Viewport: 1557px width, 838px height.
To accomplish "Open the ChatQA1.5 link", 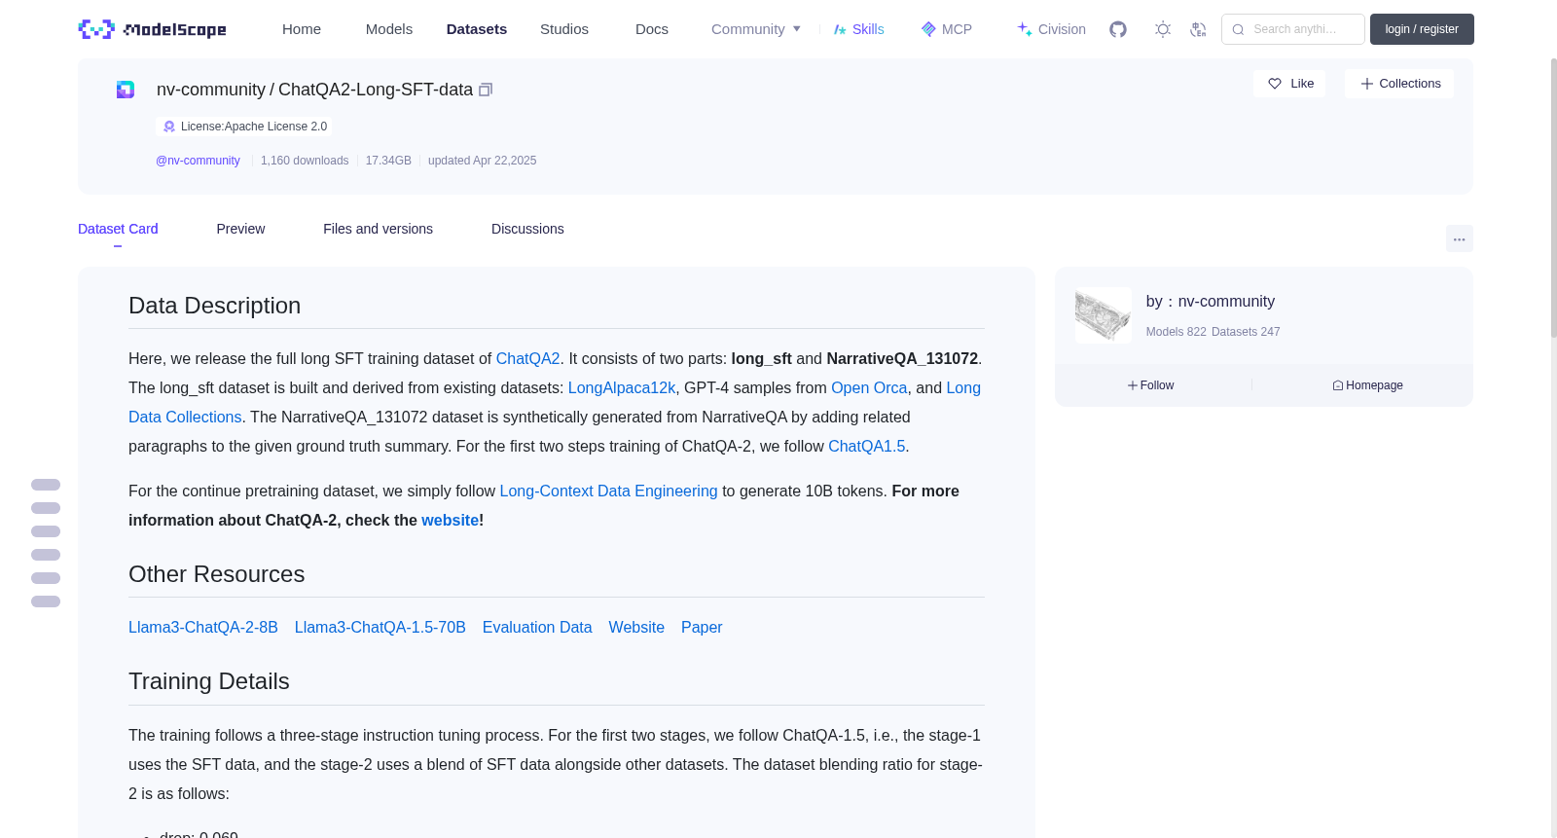I will [866, 447].
